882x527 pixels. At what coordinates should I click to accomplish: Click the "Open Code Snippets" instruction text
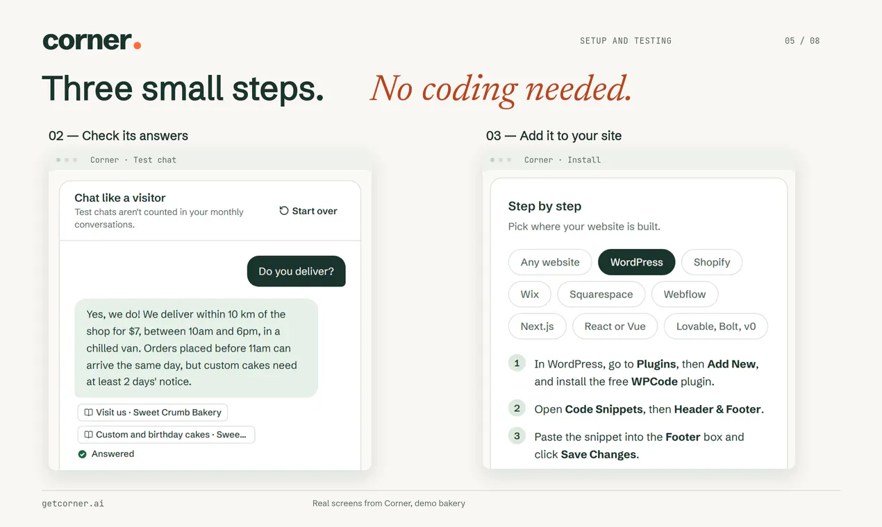(x=649, y=409)
